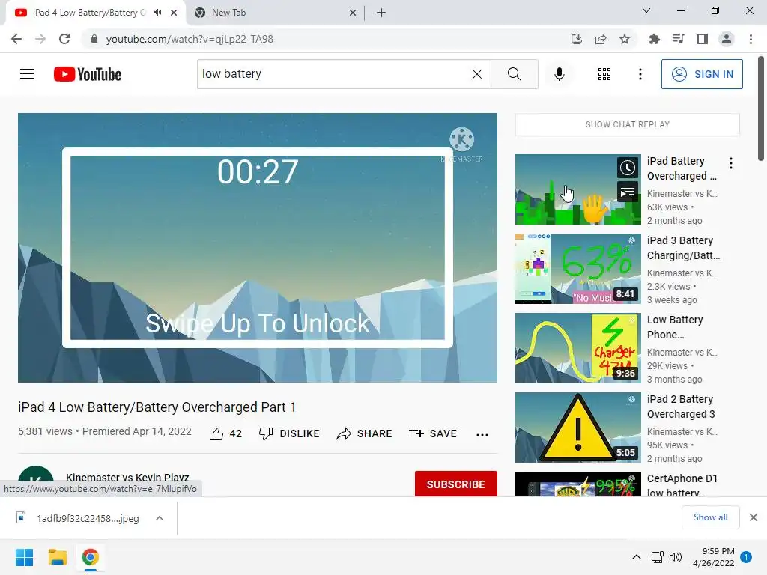The height and width of the screenshot is (575, 767).
Task: Go back in browser history
Action: [16, 39]
